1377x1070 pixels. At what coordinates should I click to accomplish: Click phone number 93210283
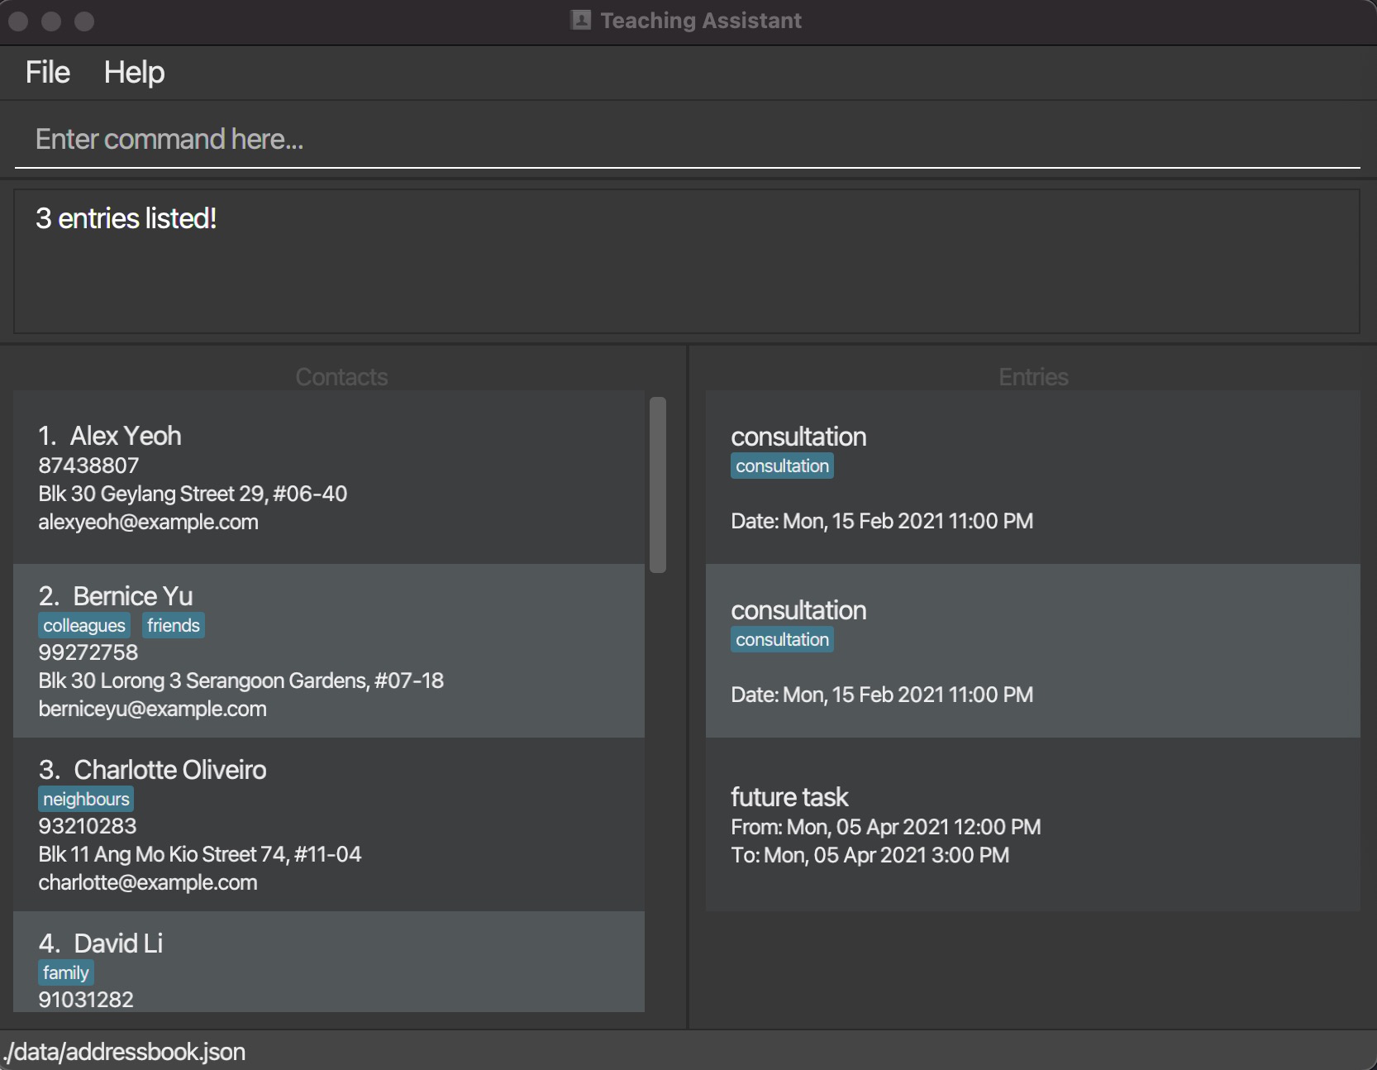point(88,826)
